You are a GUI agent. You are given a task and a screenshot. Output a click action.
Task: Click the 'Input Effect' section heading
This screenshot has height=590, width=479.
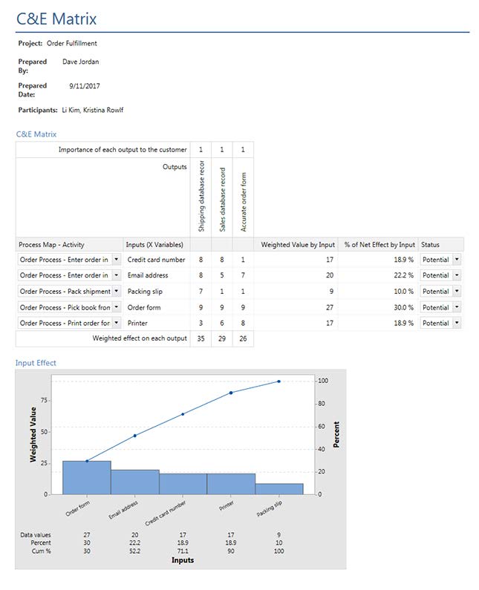(36, 363)
